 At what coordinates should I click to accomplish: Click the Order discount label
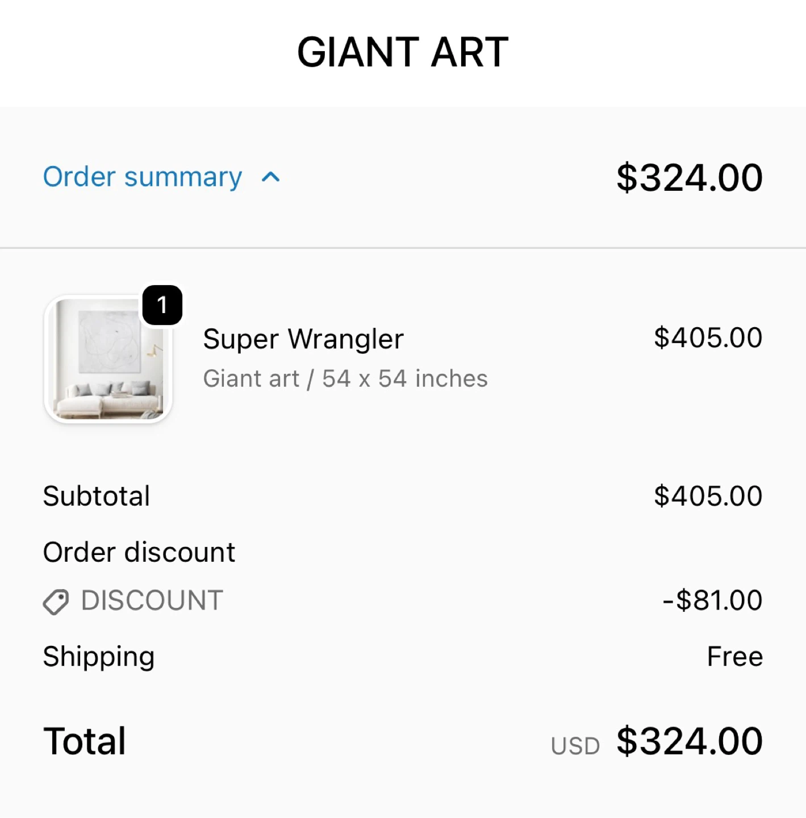pyautogui.click(x=139, y=552)
